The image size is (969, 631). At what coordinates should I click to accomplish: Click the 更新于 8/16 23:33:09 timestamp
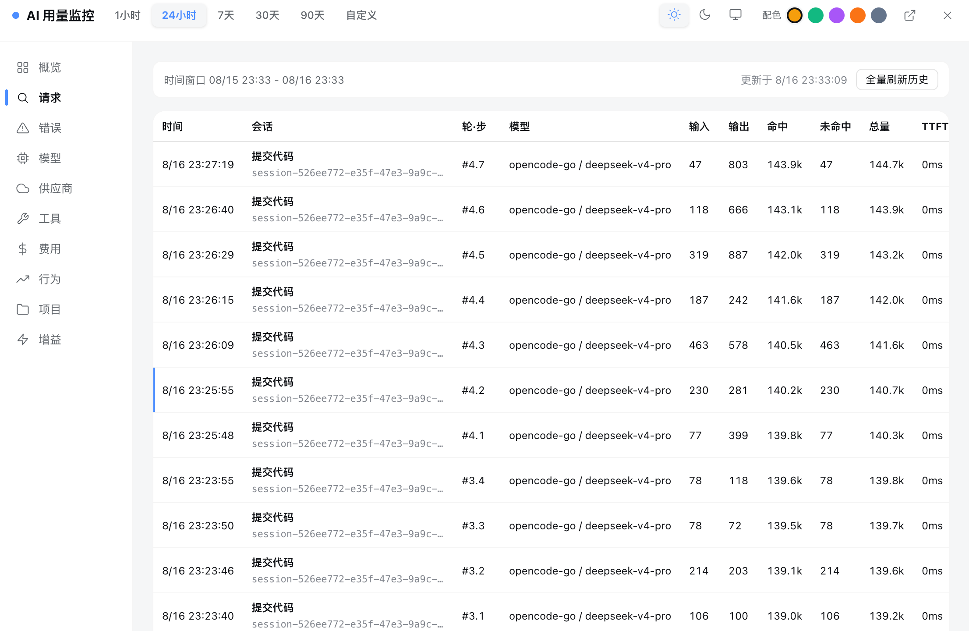794,80
